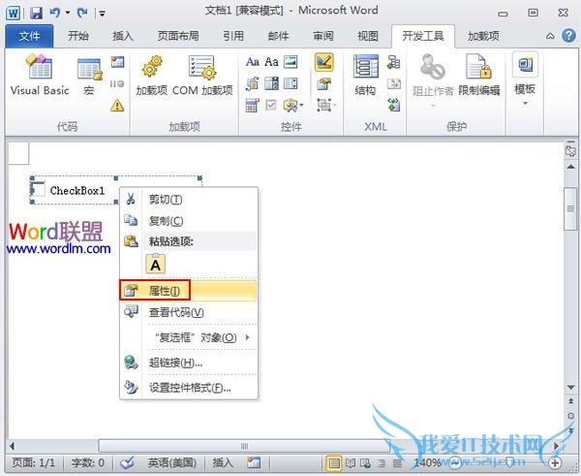The height and width of the screenshot is (476, 581).
Task: Click the Redo icon
Action: tap(82, 14)
